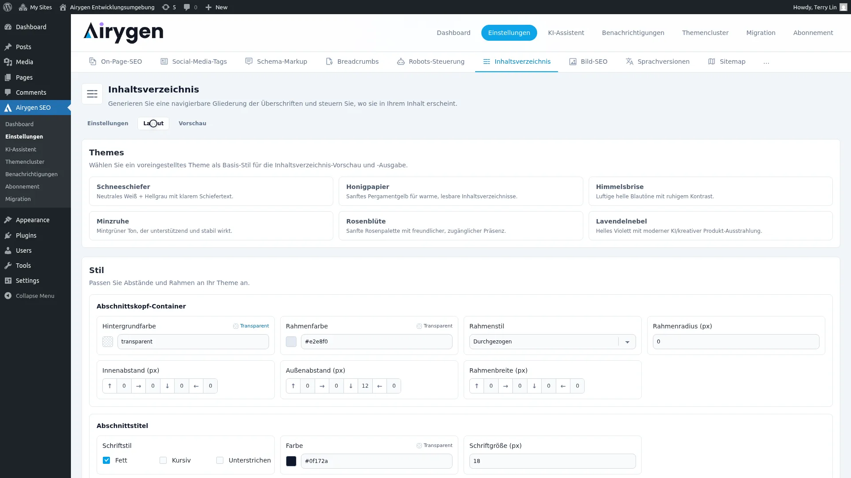
Task: Click the Hintergrundfarbe transparent text field
Action: coord(193,342)
